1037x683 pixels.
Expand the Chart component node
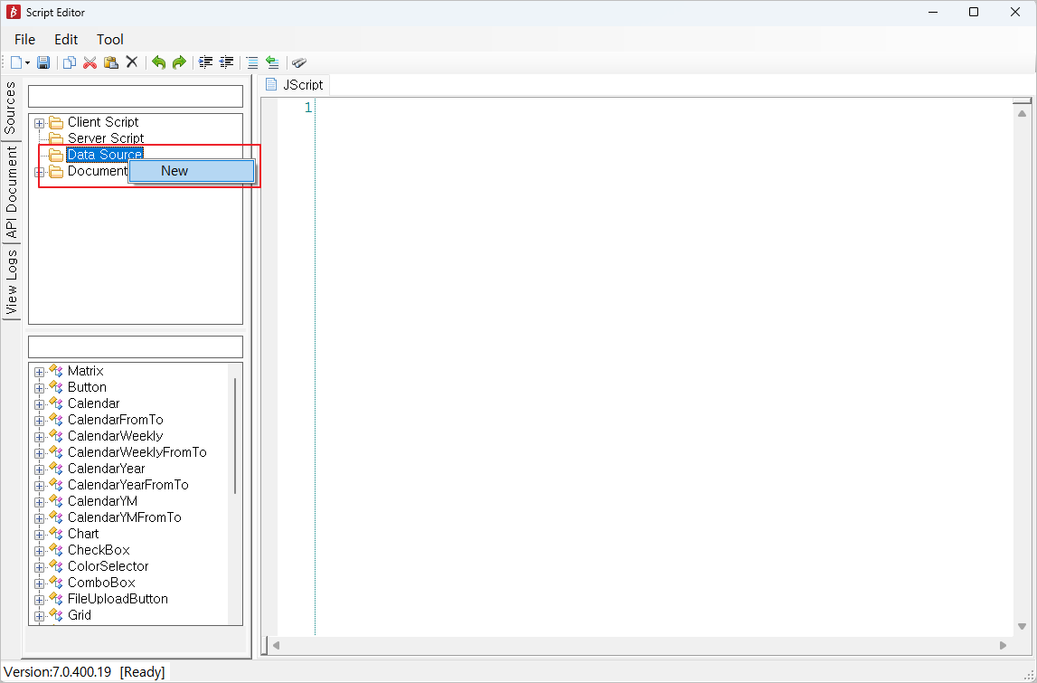pos(39,535)
